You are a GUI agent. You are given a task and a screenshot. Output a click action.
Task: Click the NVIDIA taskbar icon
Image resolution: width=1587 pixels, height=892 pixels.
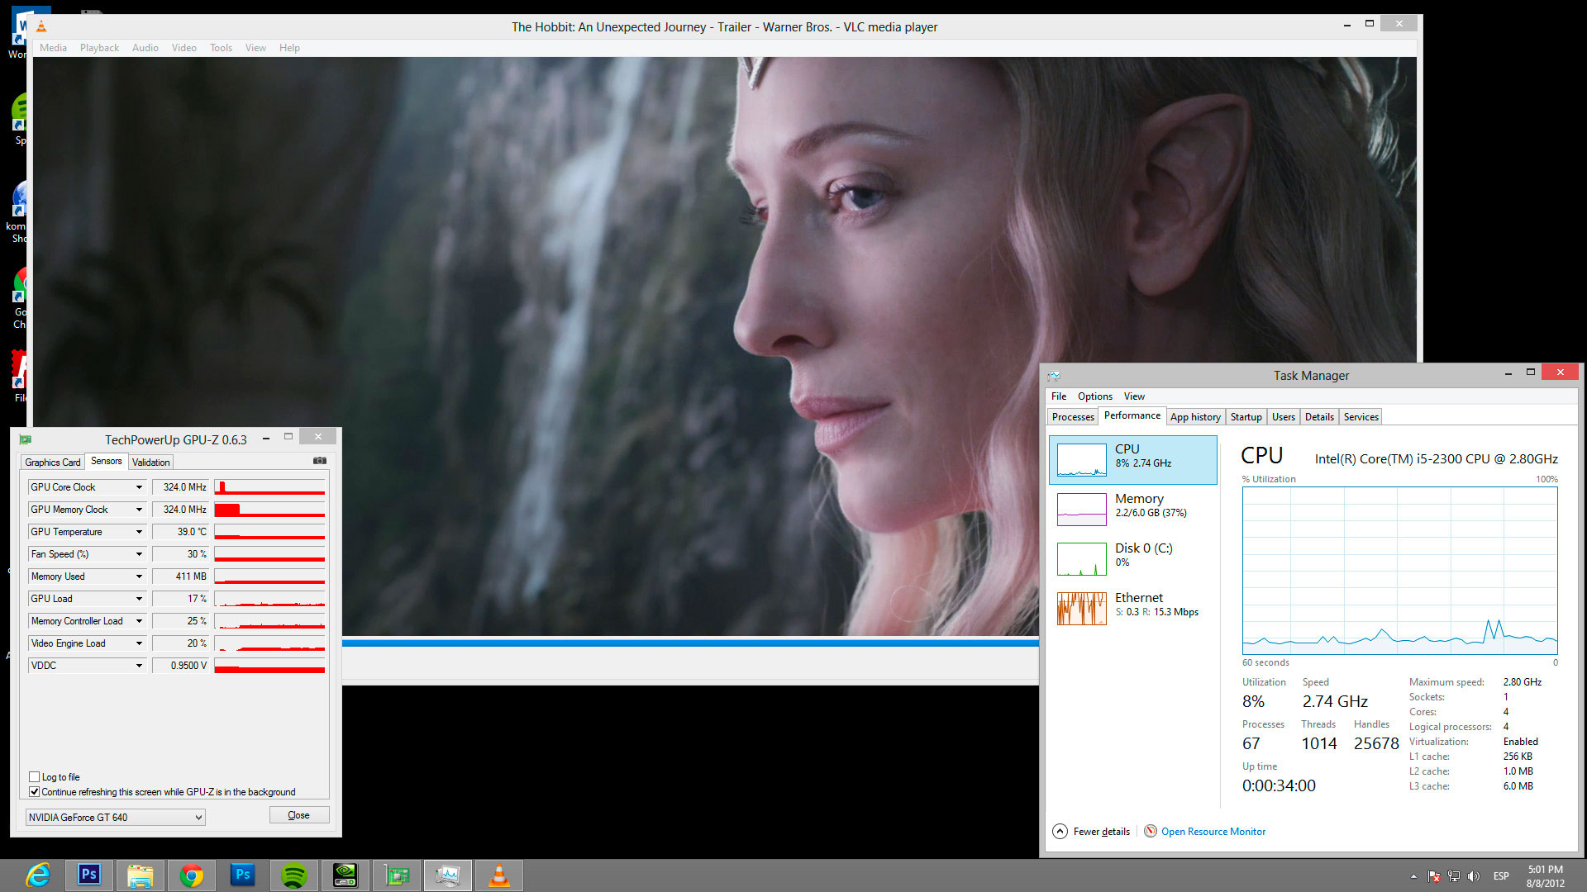click(x=345, y=875)
